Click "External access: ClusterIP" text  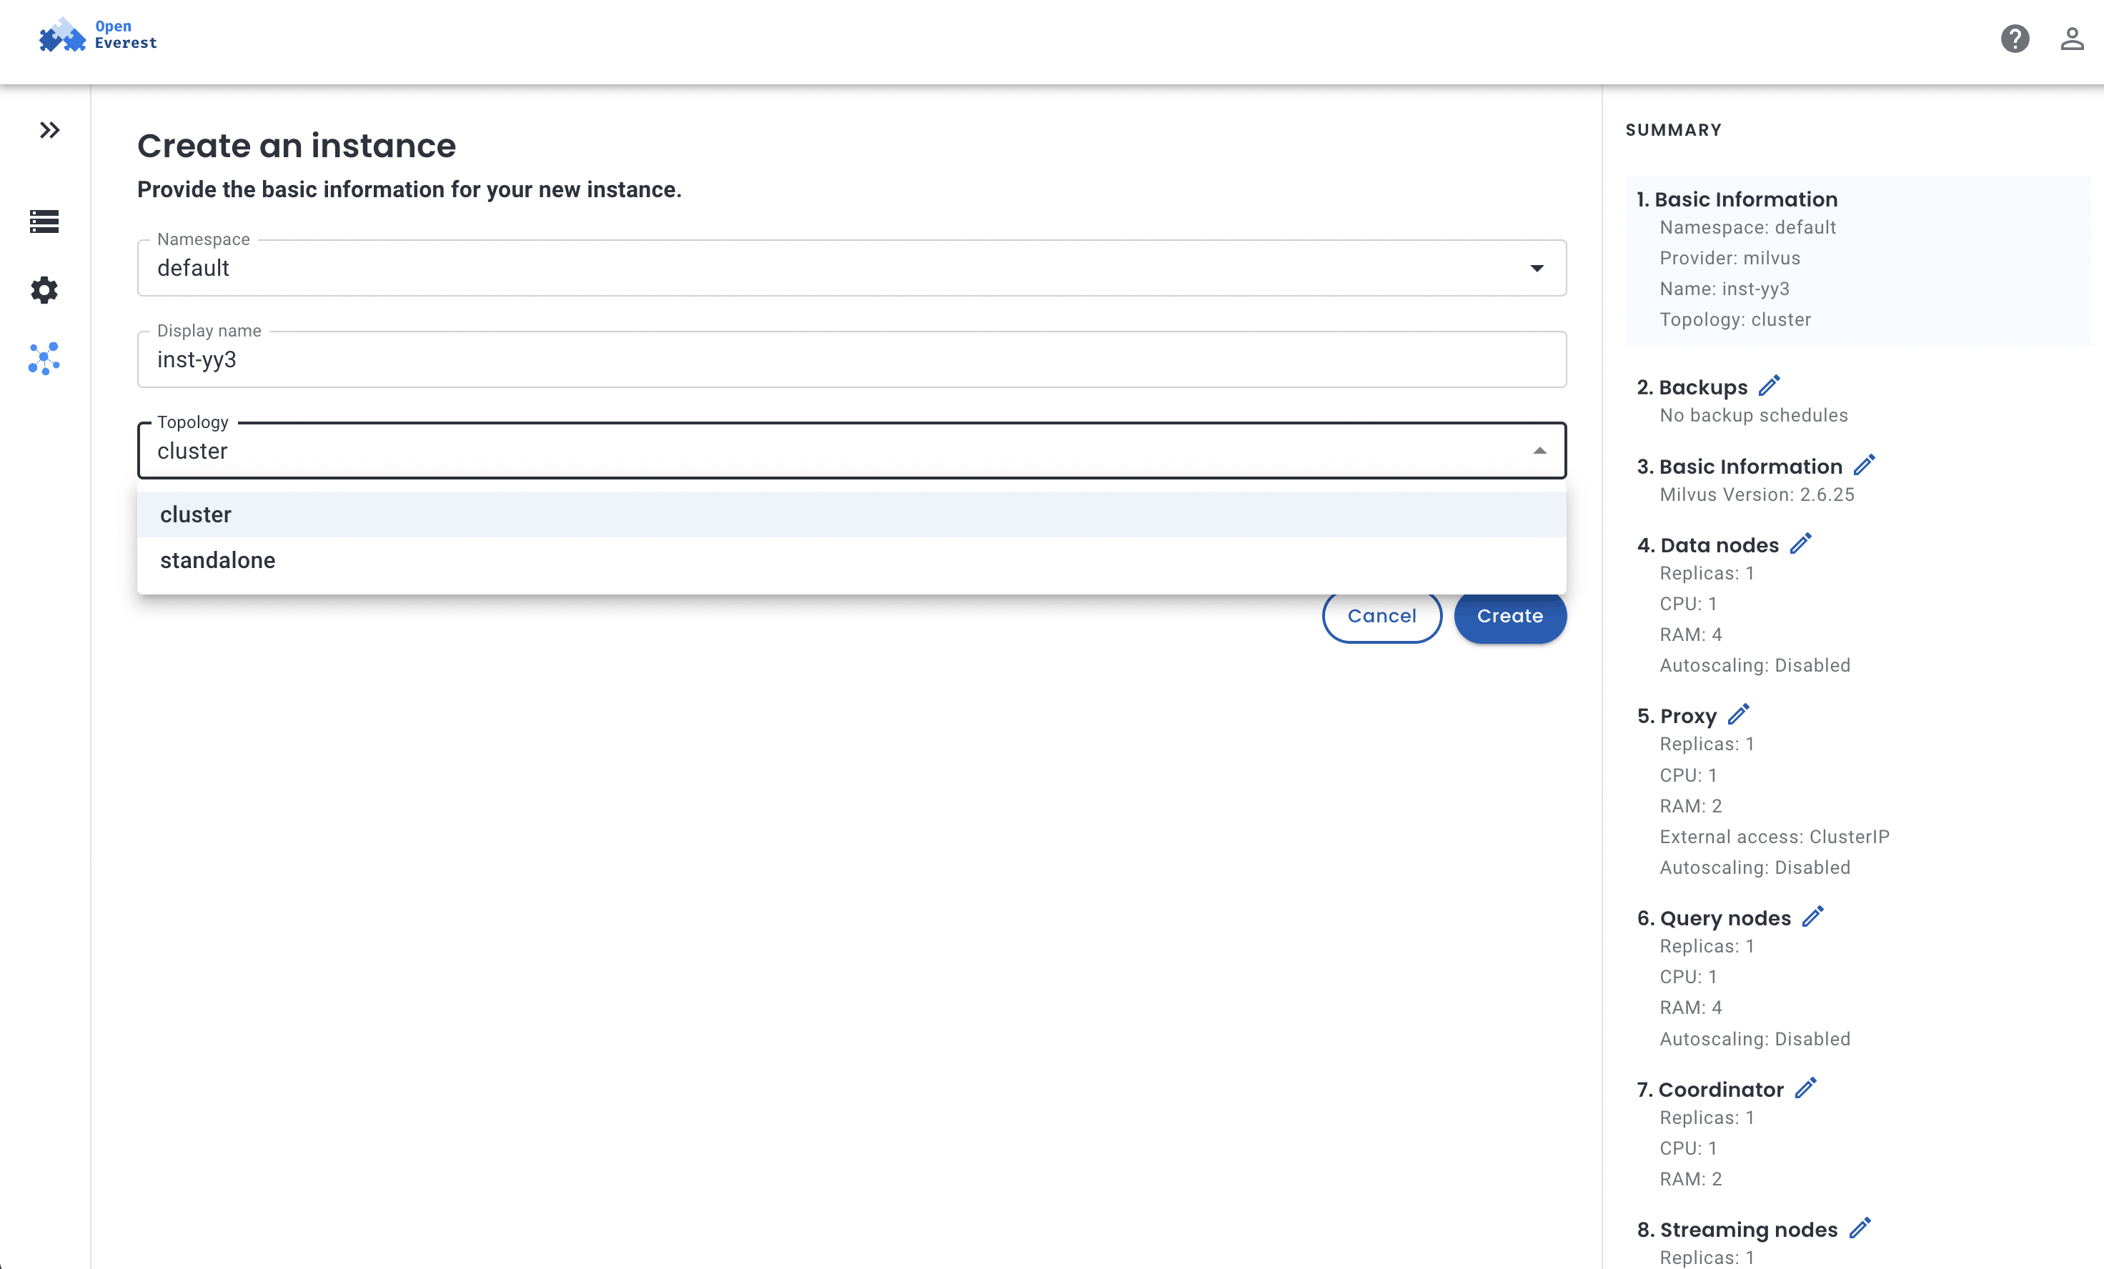point(1775,837)
